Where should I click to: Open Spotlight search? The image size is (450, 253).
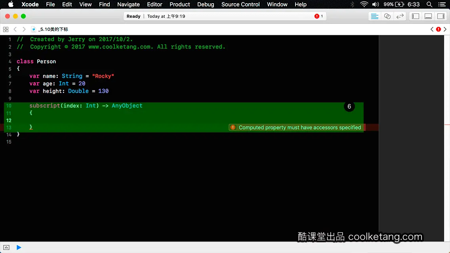(x=429, y=4)
